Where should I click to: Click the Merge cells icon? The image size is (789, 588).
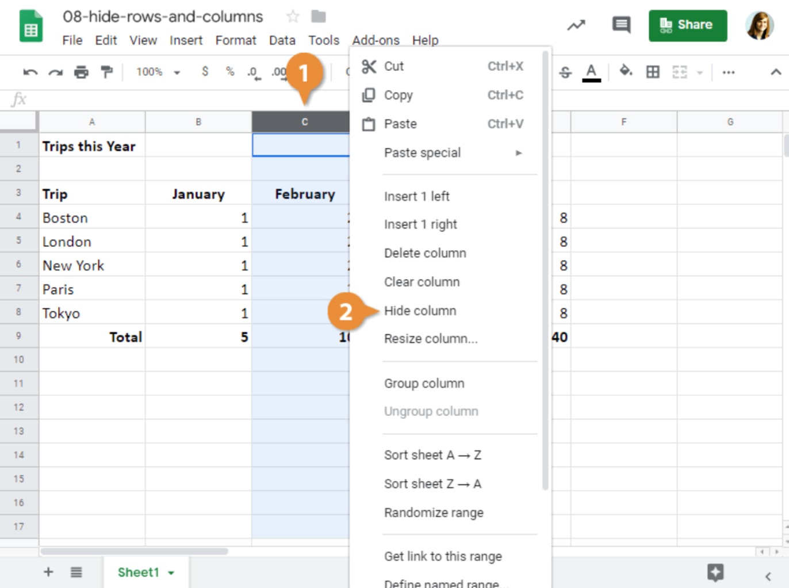680,72
